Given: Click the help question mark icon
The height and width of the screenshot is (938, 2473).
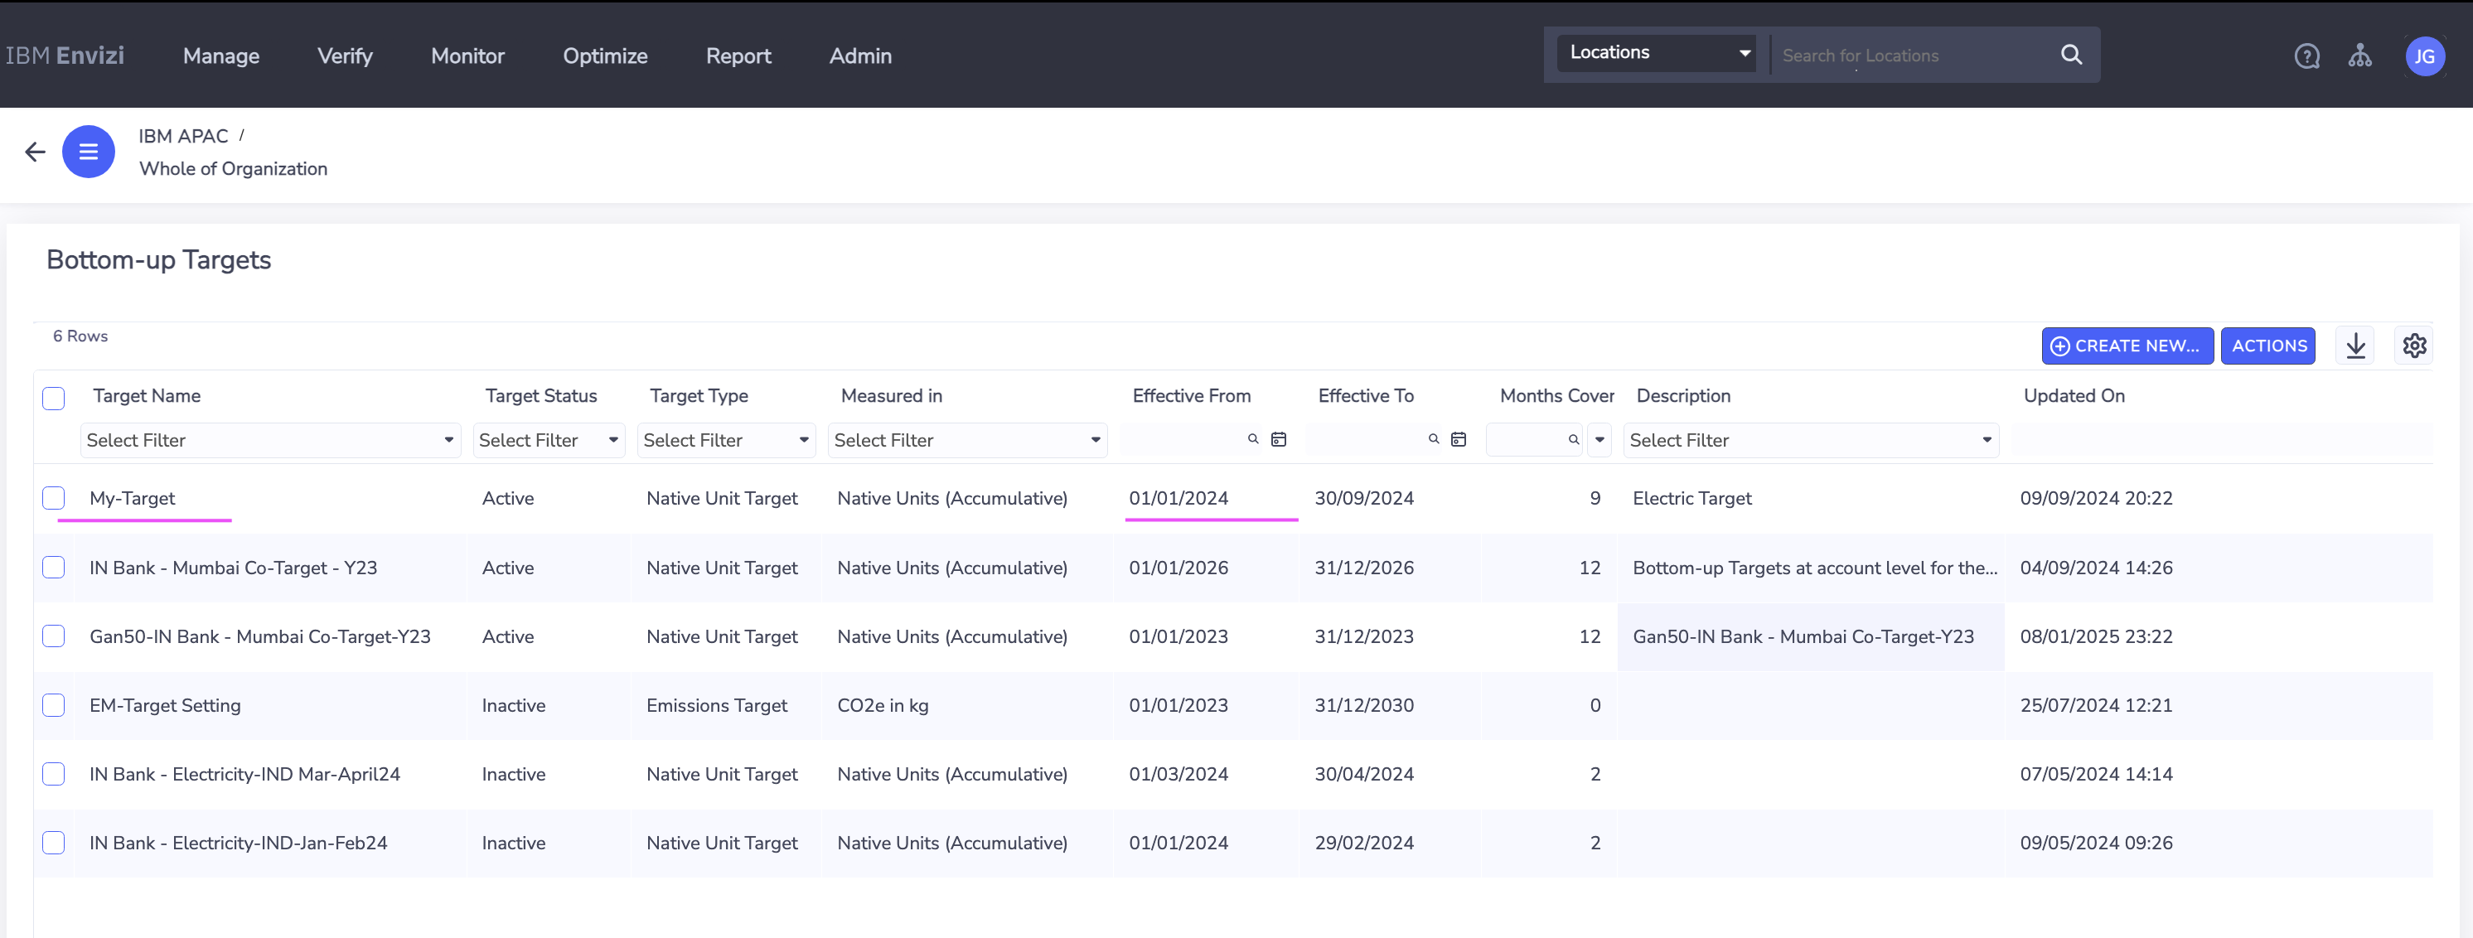Looking at the screenshot, I should click(2306, 56).
